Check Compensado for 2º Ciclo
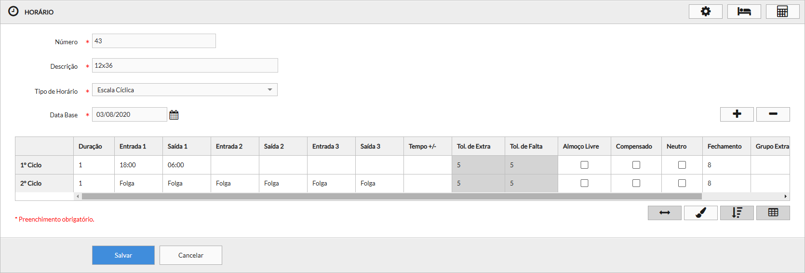Screen dimensions: 805x273 636,183
